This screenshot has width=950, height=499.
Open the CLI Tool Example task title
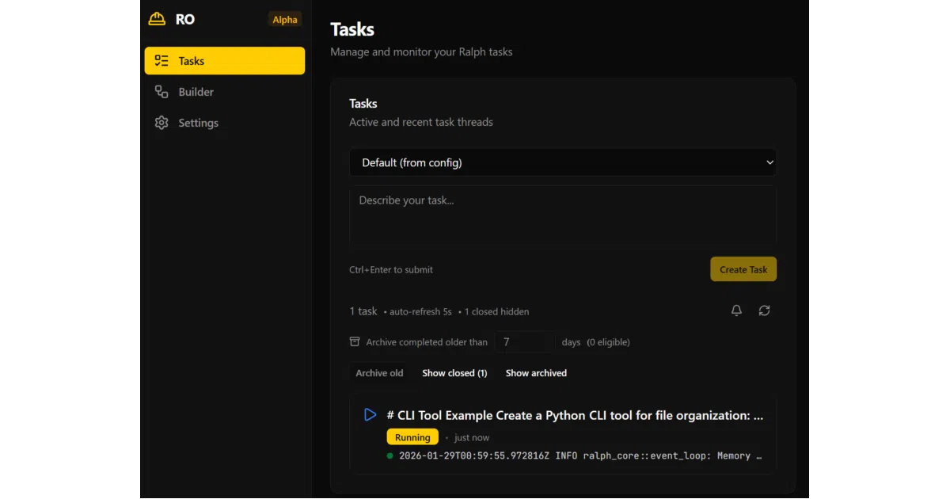pos(575,415)
